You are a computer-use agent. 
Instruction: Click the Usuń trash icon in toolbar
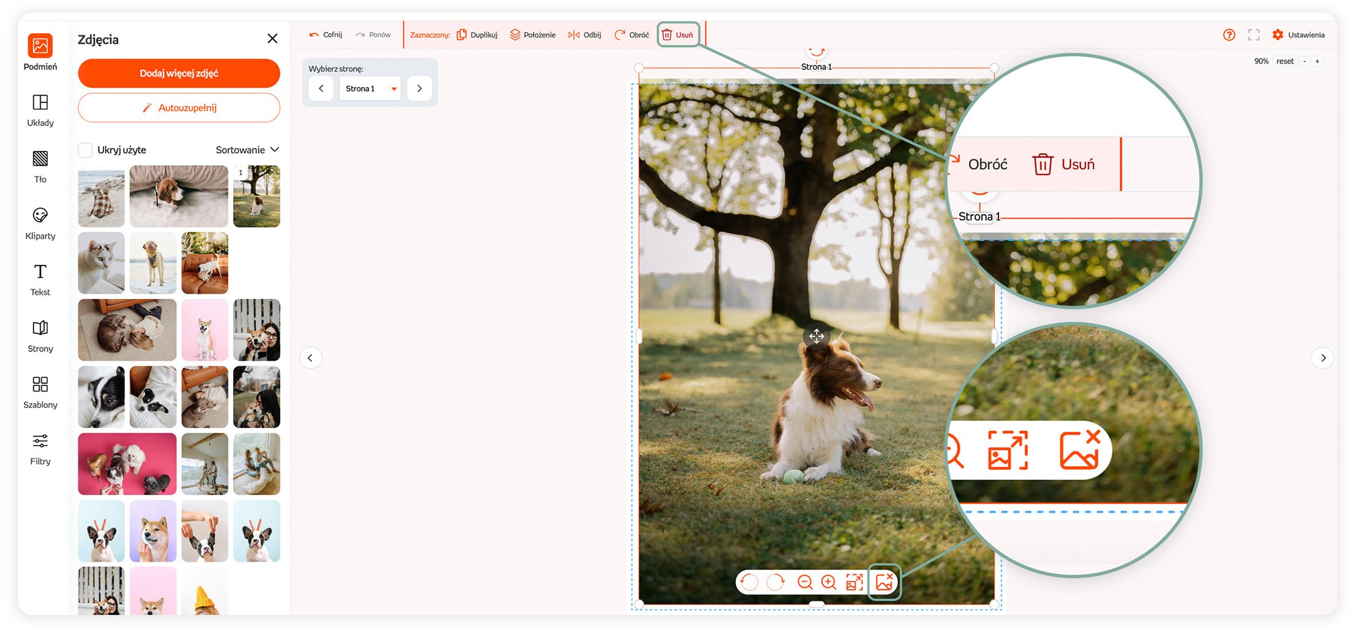coord(667,35)
